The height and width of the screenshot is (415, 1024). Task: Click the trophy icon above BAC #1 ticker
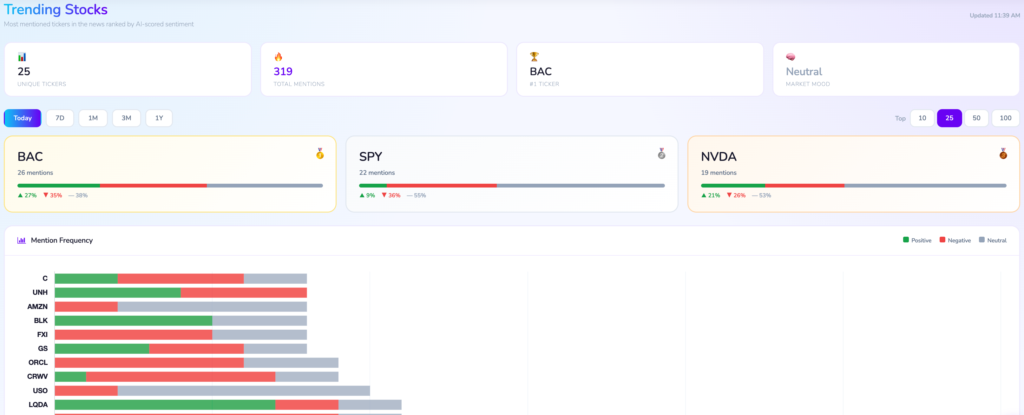(534, 57)
